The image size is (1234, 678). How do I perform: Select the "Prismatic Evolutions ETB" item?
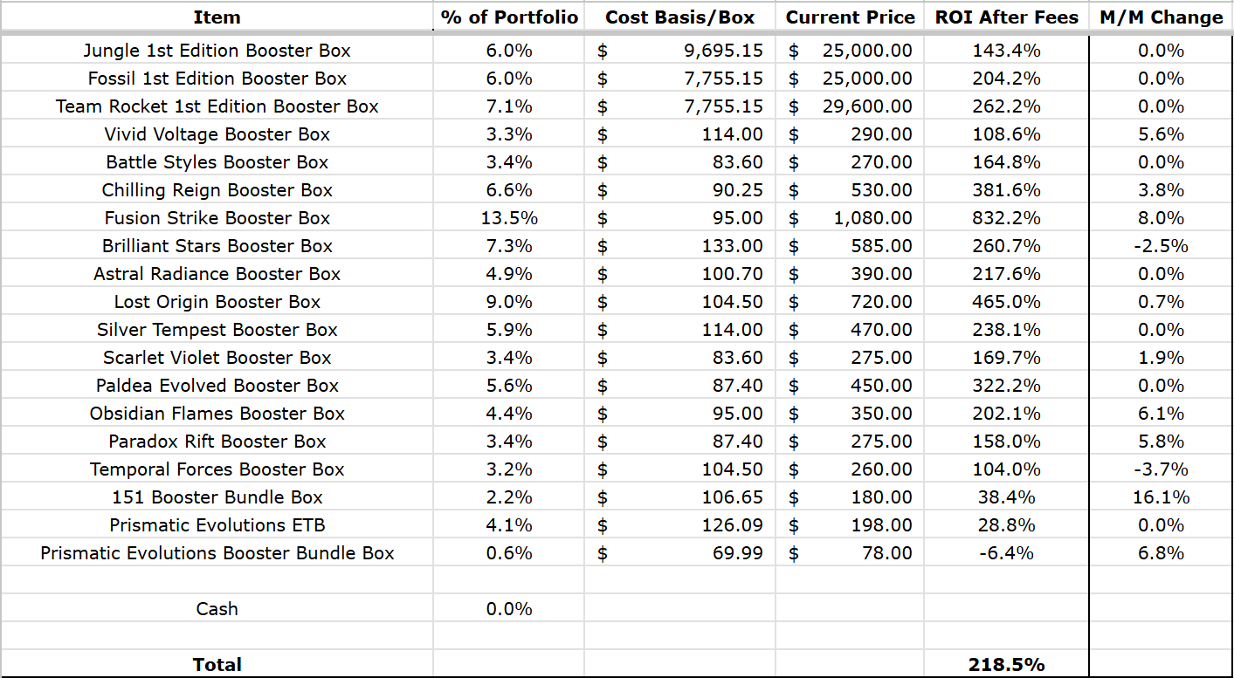[217, 525]
